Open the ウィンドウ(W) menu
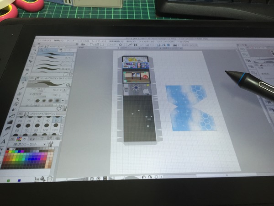Screen dimensions: 274x206 click(166, 42)
